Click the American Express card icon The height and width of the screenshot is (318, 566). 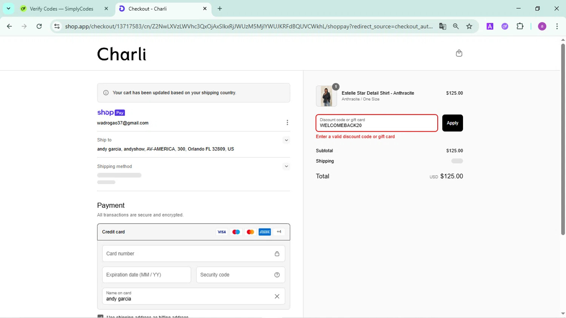click(x=265, y=232)
